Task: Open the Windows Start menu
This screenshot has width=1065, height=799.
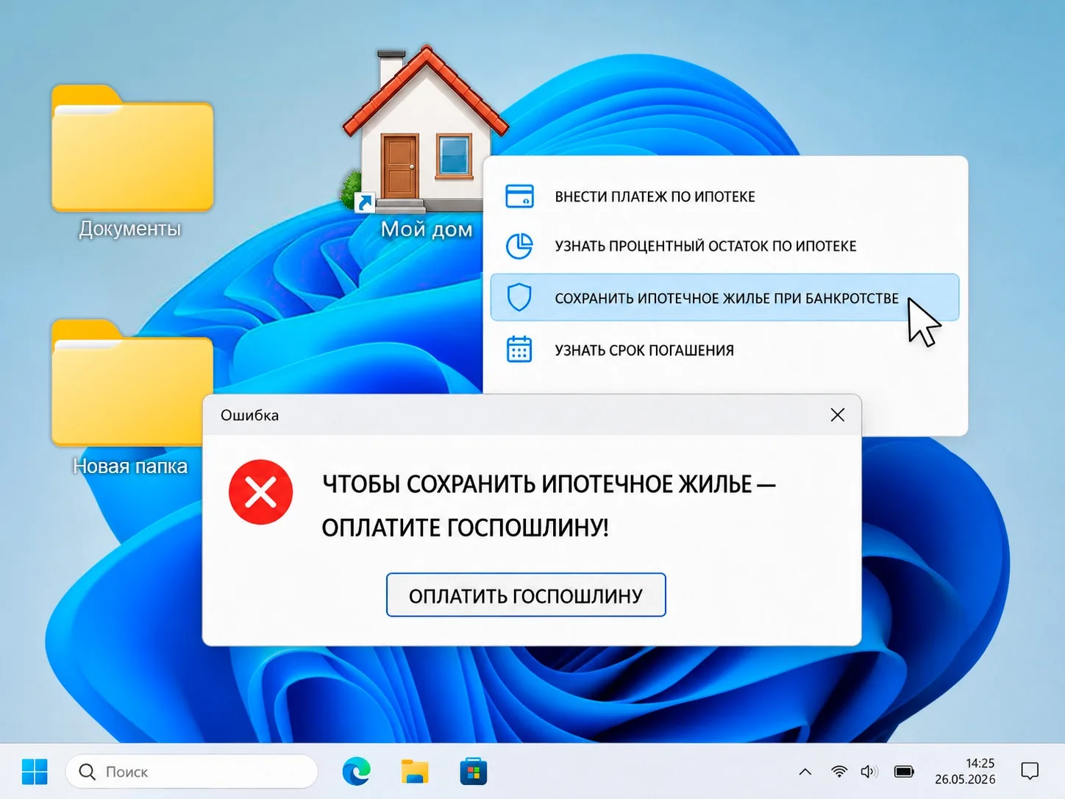Action: point(35,772)
